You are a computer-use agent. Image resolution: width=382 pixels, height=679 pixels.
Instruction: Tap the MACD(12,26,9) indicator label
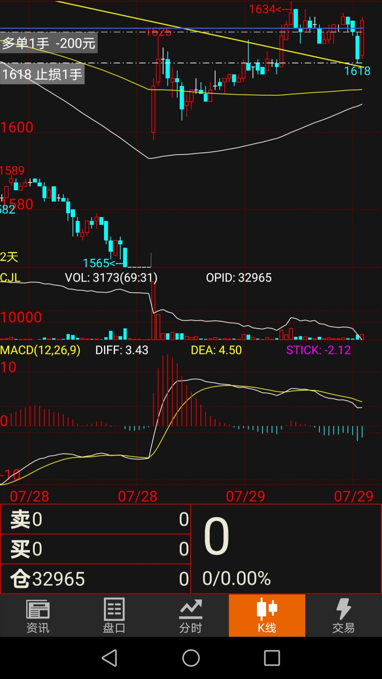(x=40, y=350)
